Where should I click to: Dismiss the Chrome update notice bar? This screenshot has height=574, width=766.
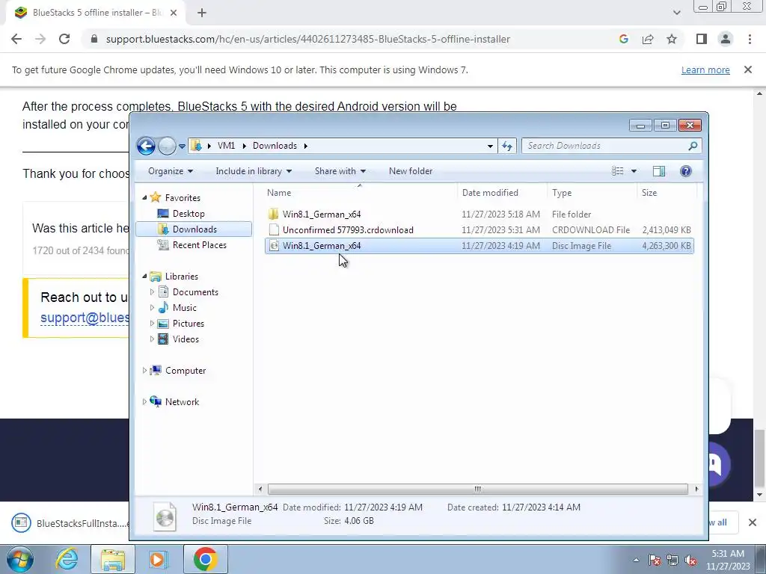pyautogui.click(x=748, y=70)
